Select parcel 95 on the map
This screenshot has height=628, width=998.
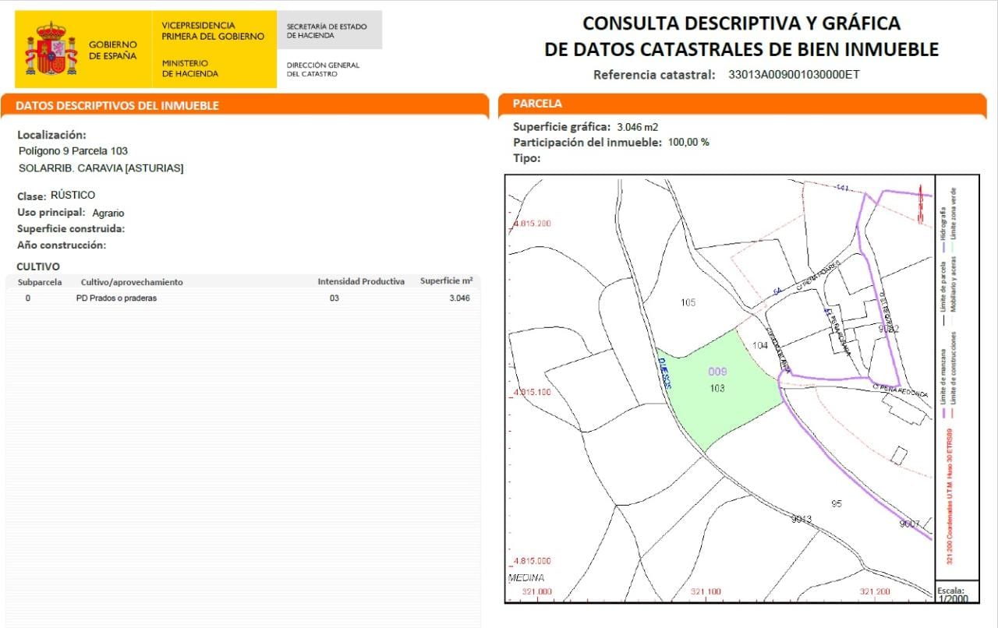click(837, 504)
